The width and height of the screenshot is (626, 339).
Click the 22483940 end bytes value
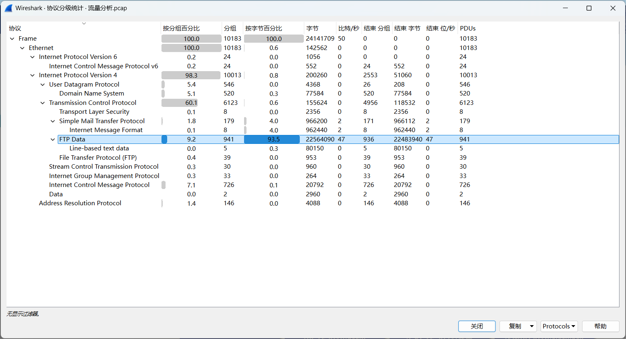408,139
